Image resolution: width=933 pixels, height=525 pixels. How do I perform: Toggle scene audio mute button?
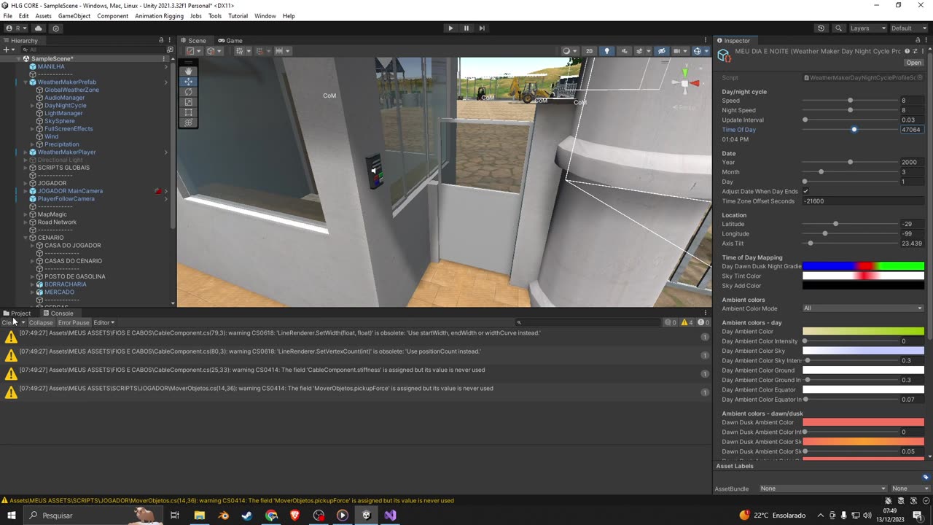pos(624,51)
